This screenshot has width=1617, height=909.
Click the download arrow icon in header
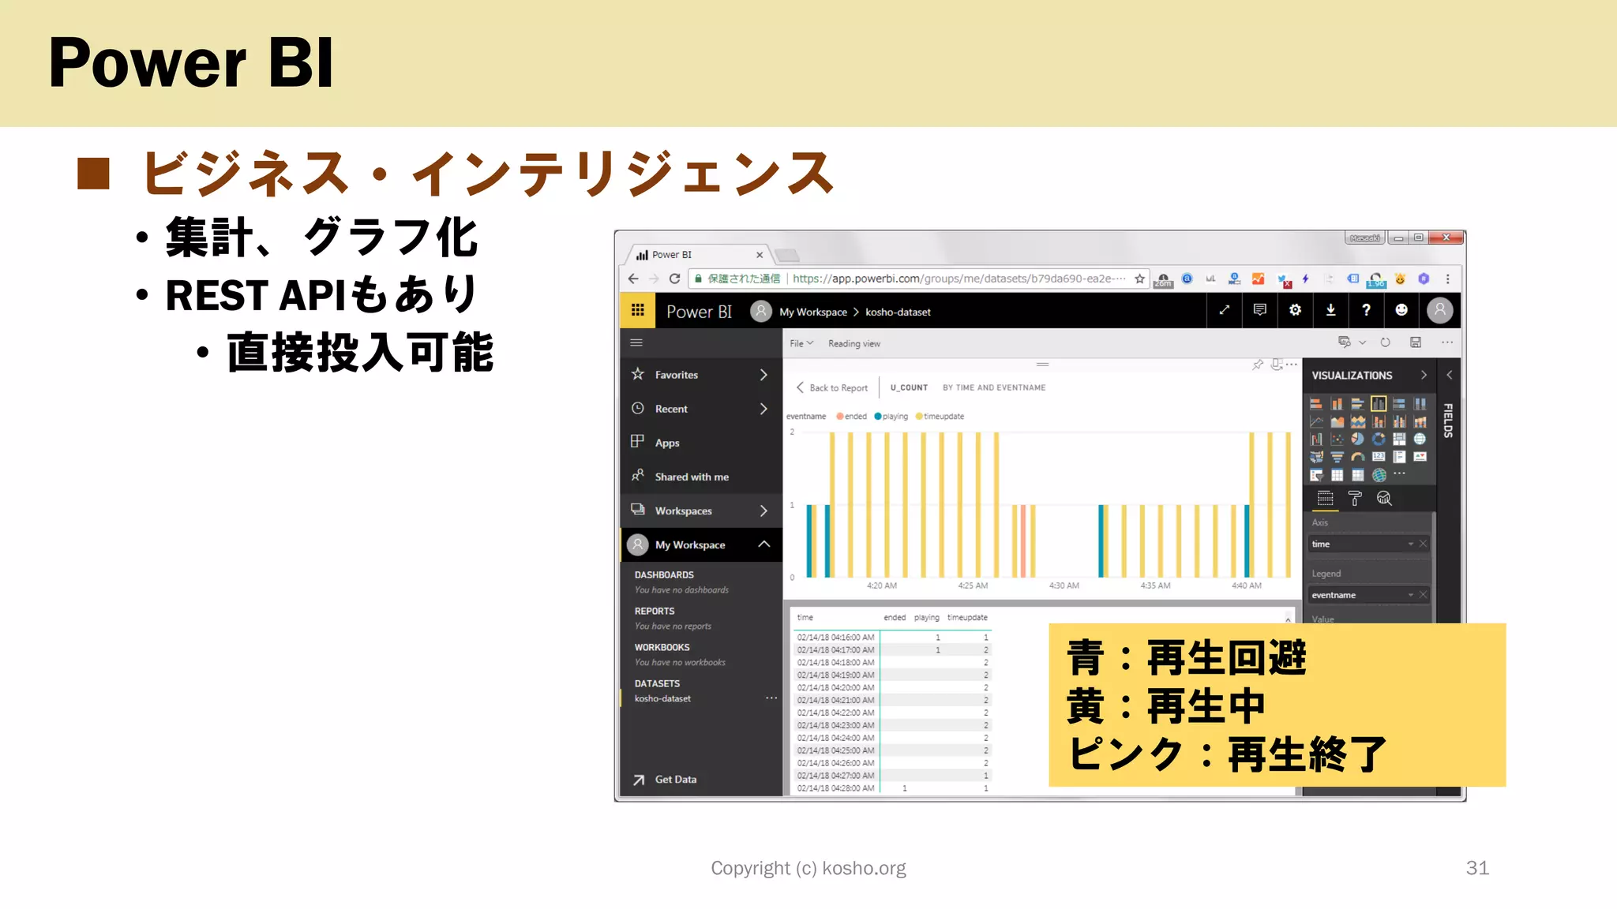1330,311
